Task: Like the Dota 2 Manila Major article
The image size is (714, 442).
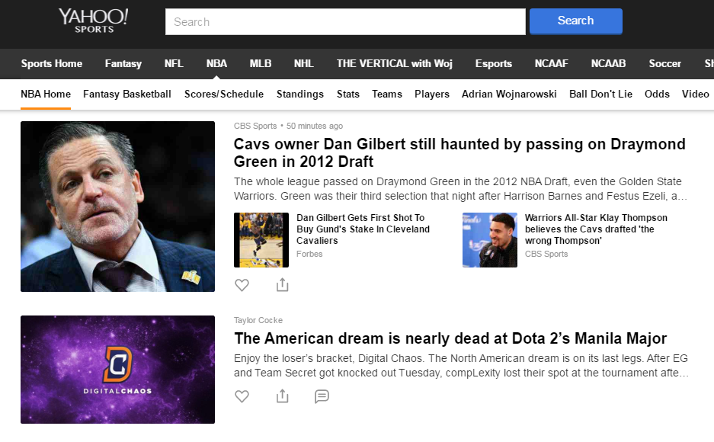Action: (x=242, y=396)
